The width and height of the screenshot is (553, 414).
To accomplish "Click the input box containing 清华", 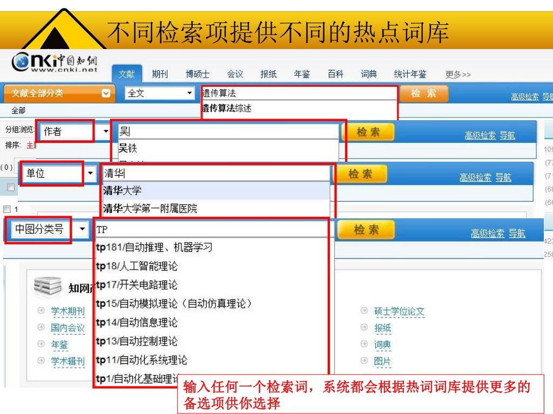I will pyautogui.click(x=216, y=173).
